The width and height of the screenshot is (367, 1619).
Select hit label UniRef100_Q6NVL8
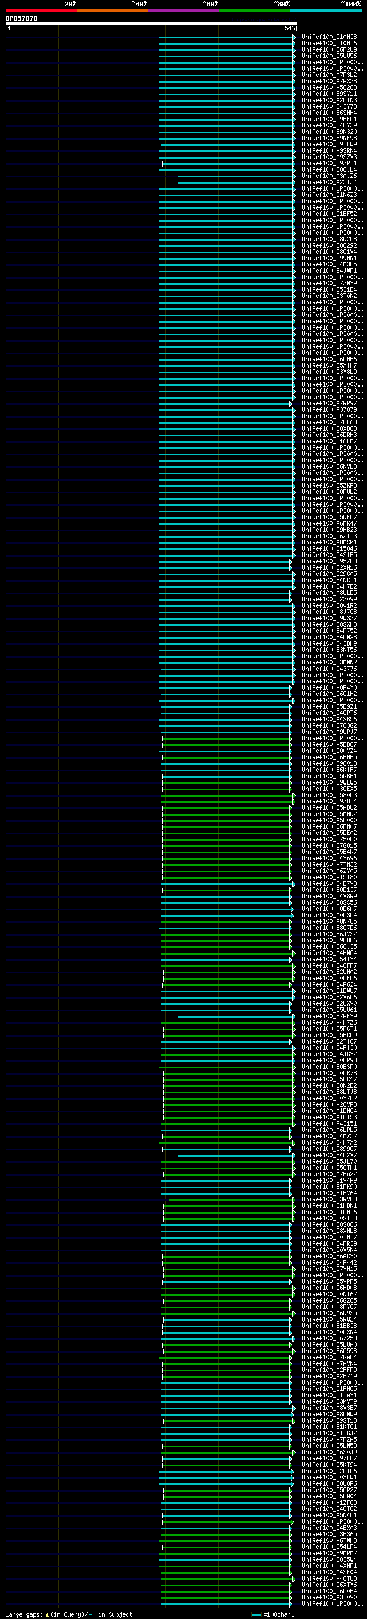click(329, 466)
